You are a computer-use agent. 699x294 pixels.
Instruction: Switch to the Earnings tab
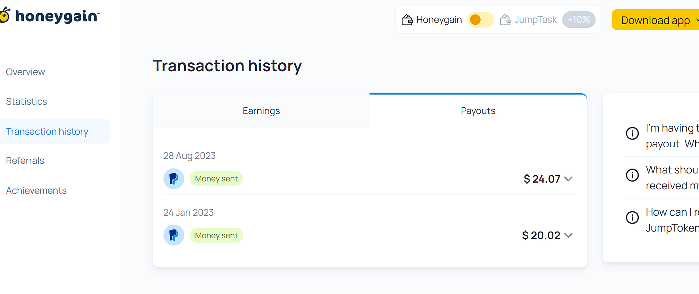(261, 111)
